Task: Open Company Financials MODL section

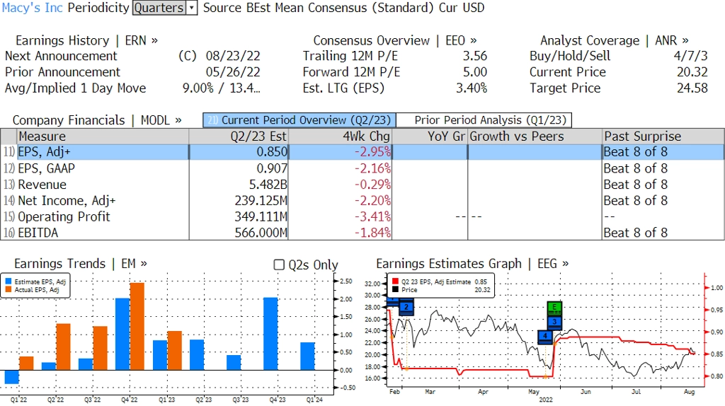Action: tap(96, 120)
